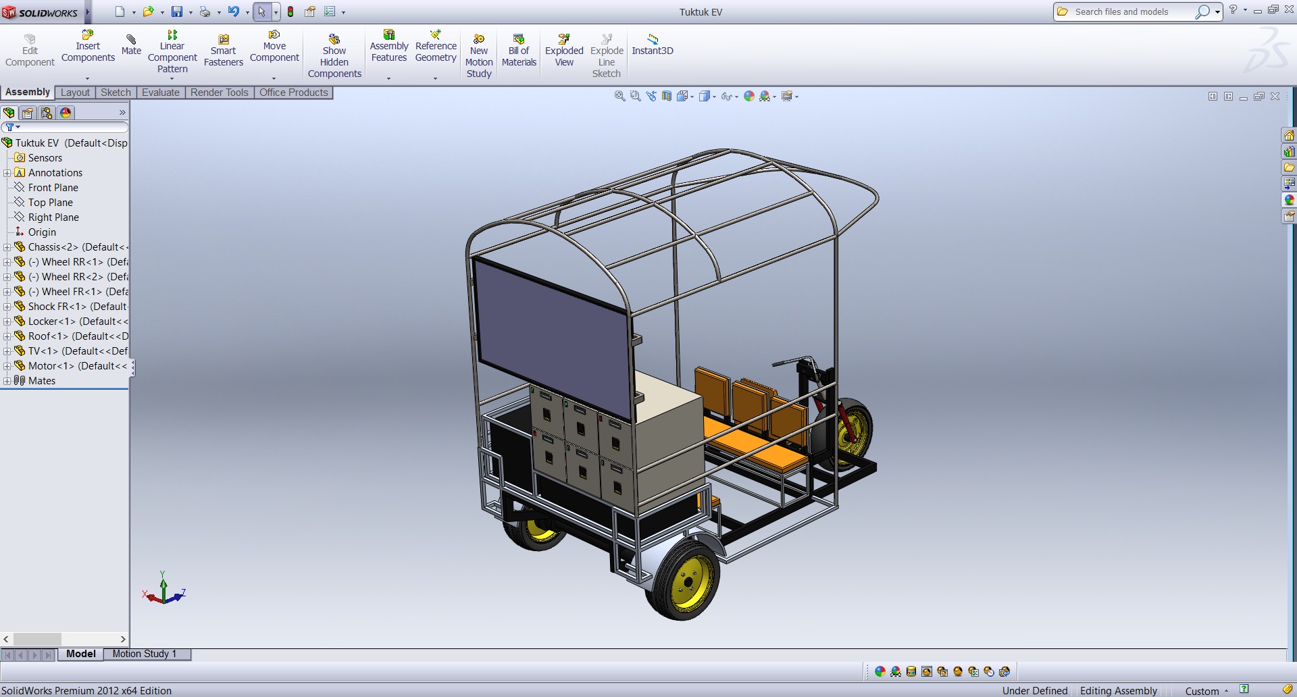Image resolution: width=1297 pixels, height=697 pixels.
Task: Switch to the Sketch tab
Action: (116, 93)
